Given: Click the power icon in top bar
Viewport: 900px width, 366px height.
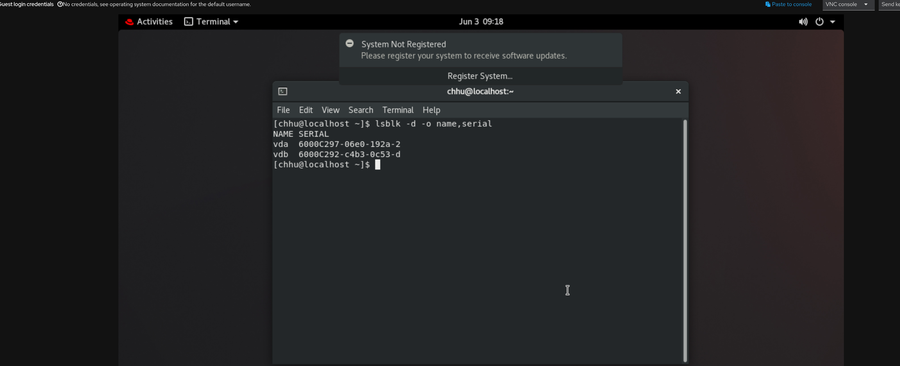Looking at the screenshot, I should (x=819, y=22).
